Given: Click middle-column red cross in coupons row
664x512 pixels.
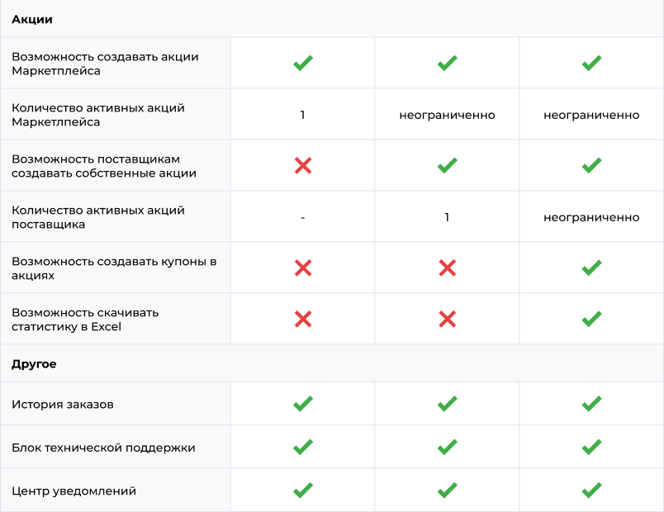Looking at the screenshot, I should pos(447,268).
